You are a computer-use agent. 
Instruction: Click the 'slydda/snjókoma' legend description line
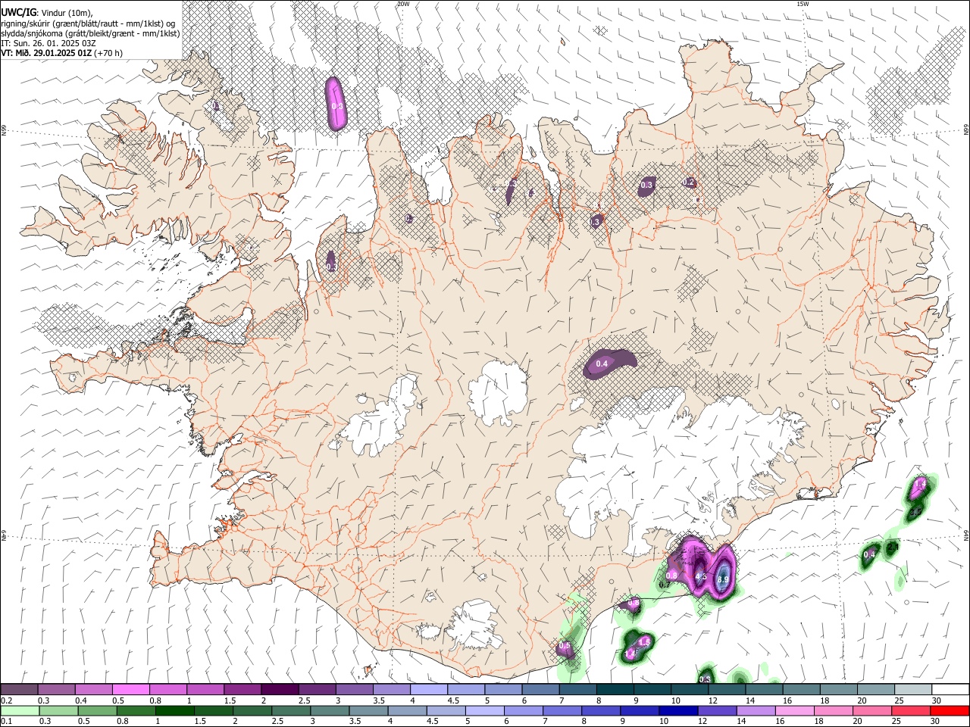90,33
